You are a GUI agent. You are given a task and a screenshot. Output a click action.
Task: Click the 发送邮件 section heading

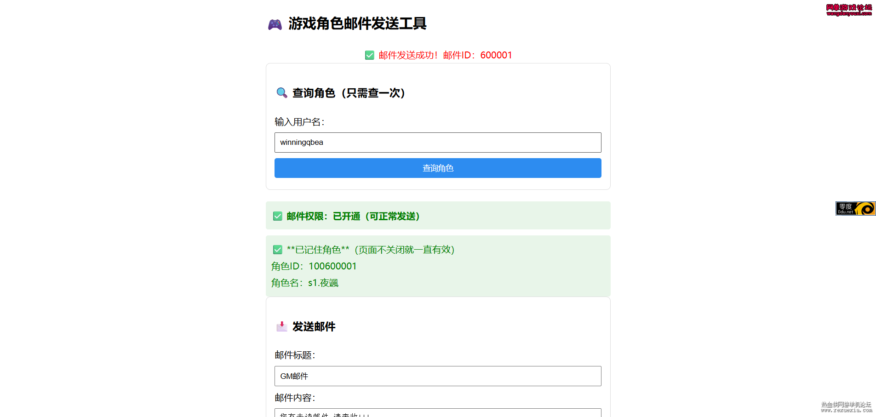point(314,327)
